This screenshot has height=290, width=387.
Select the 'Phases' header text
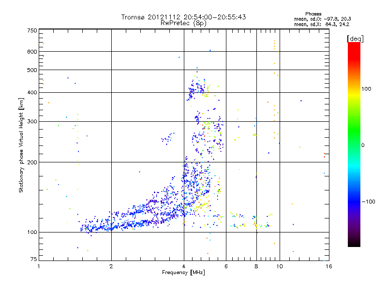pos(313,14)
